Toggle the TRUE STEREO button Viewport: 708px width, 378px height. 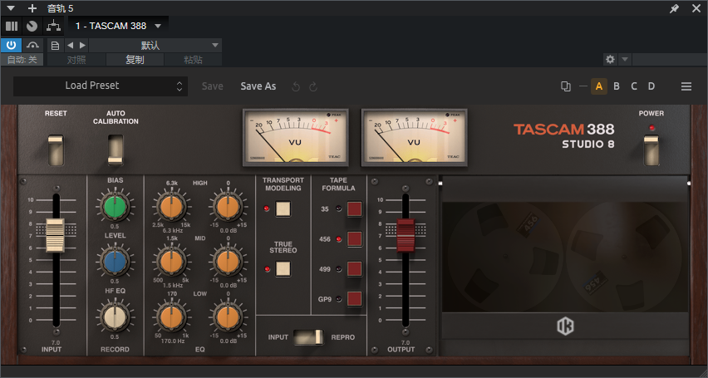pos(283,268)
